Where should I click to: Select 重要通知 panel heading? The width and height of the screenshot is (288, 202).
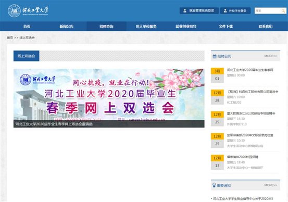click(224, 185)
